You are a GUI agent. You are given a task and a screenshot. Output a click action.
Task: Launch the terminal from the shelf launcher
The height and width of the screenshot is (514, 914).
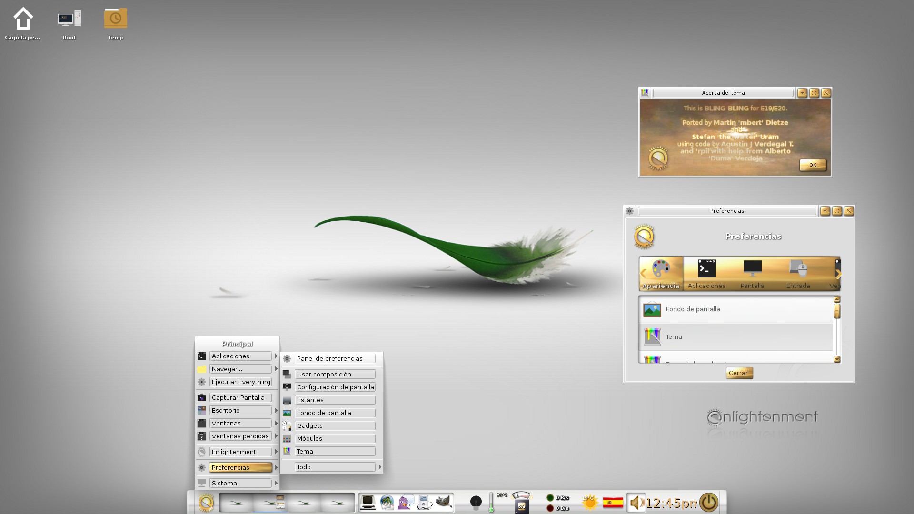point(368,503)
